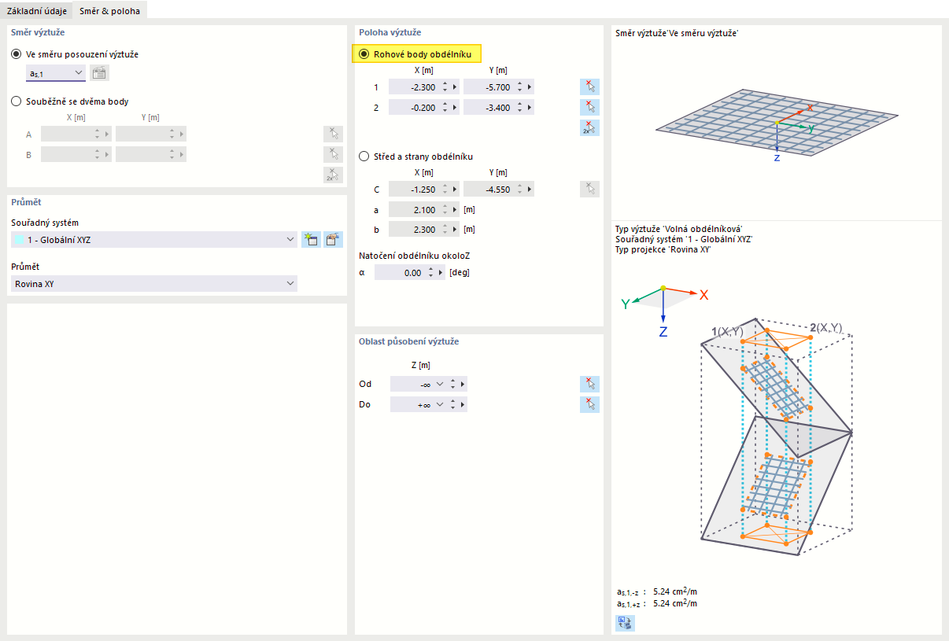Image resolution: width=949 pixels, height=641 pixels.
Task: Click the edit icon next to as,1 dropdown
Action: tap(99, 73)
